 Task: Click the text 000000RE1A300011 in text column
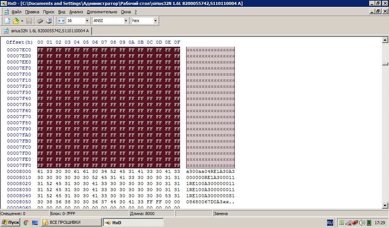(210, 177)
